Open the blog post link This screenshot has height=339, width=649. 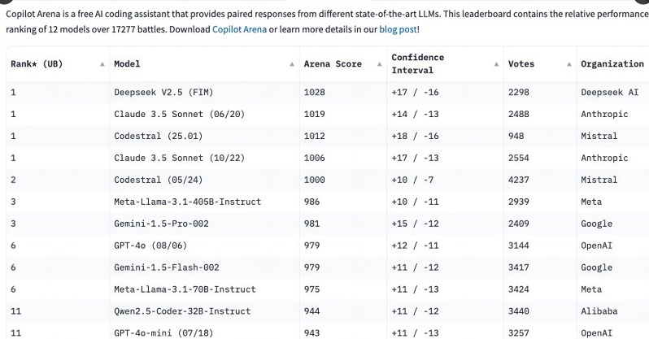(398, 29)
